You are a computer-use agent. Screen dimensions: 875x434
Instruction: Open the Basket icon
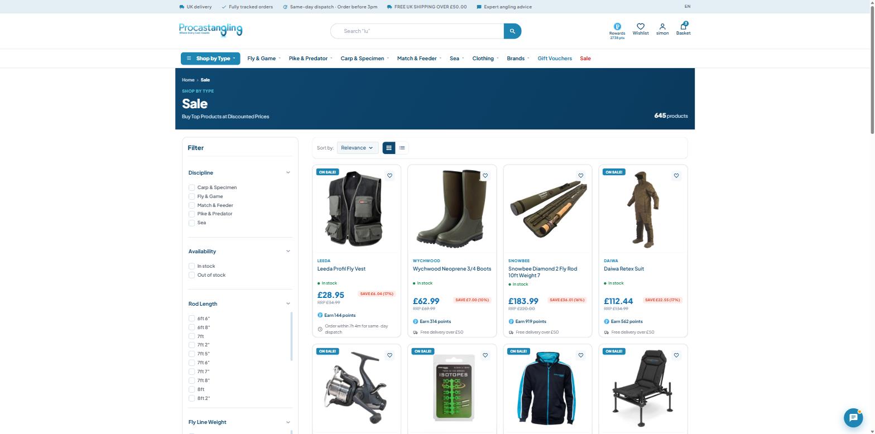[x=683, y=26]
